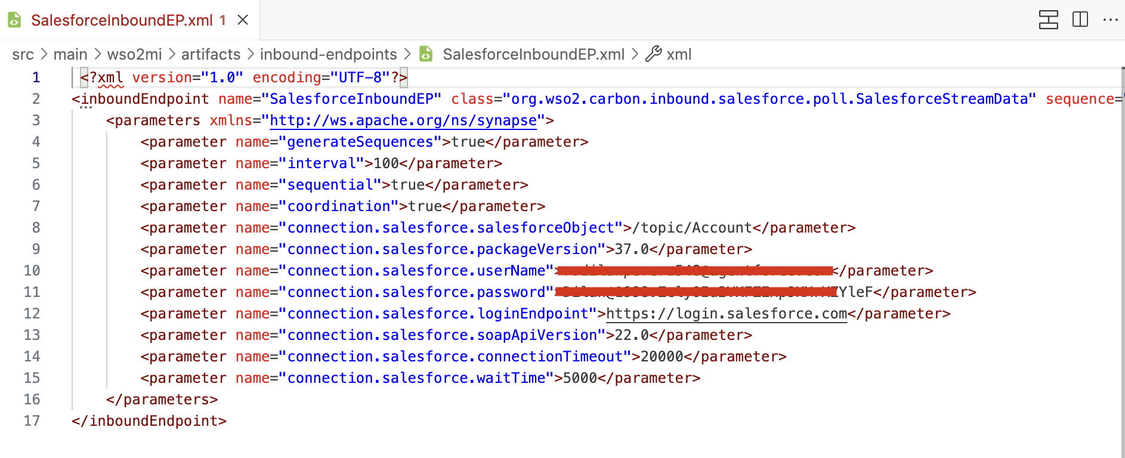
Task: Click the XML file icon in the tab
Action: [x=14, y=20]
